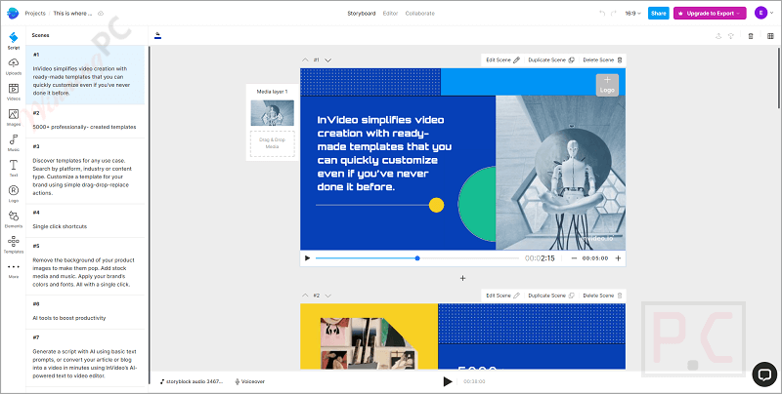Click Delete Scene for scene #1
782x394 pixels.
[602, 60]
